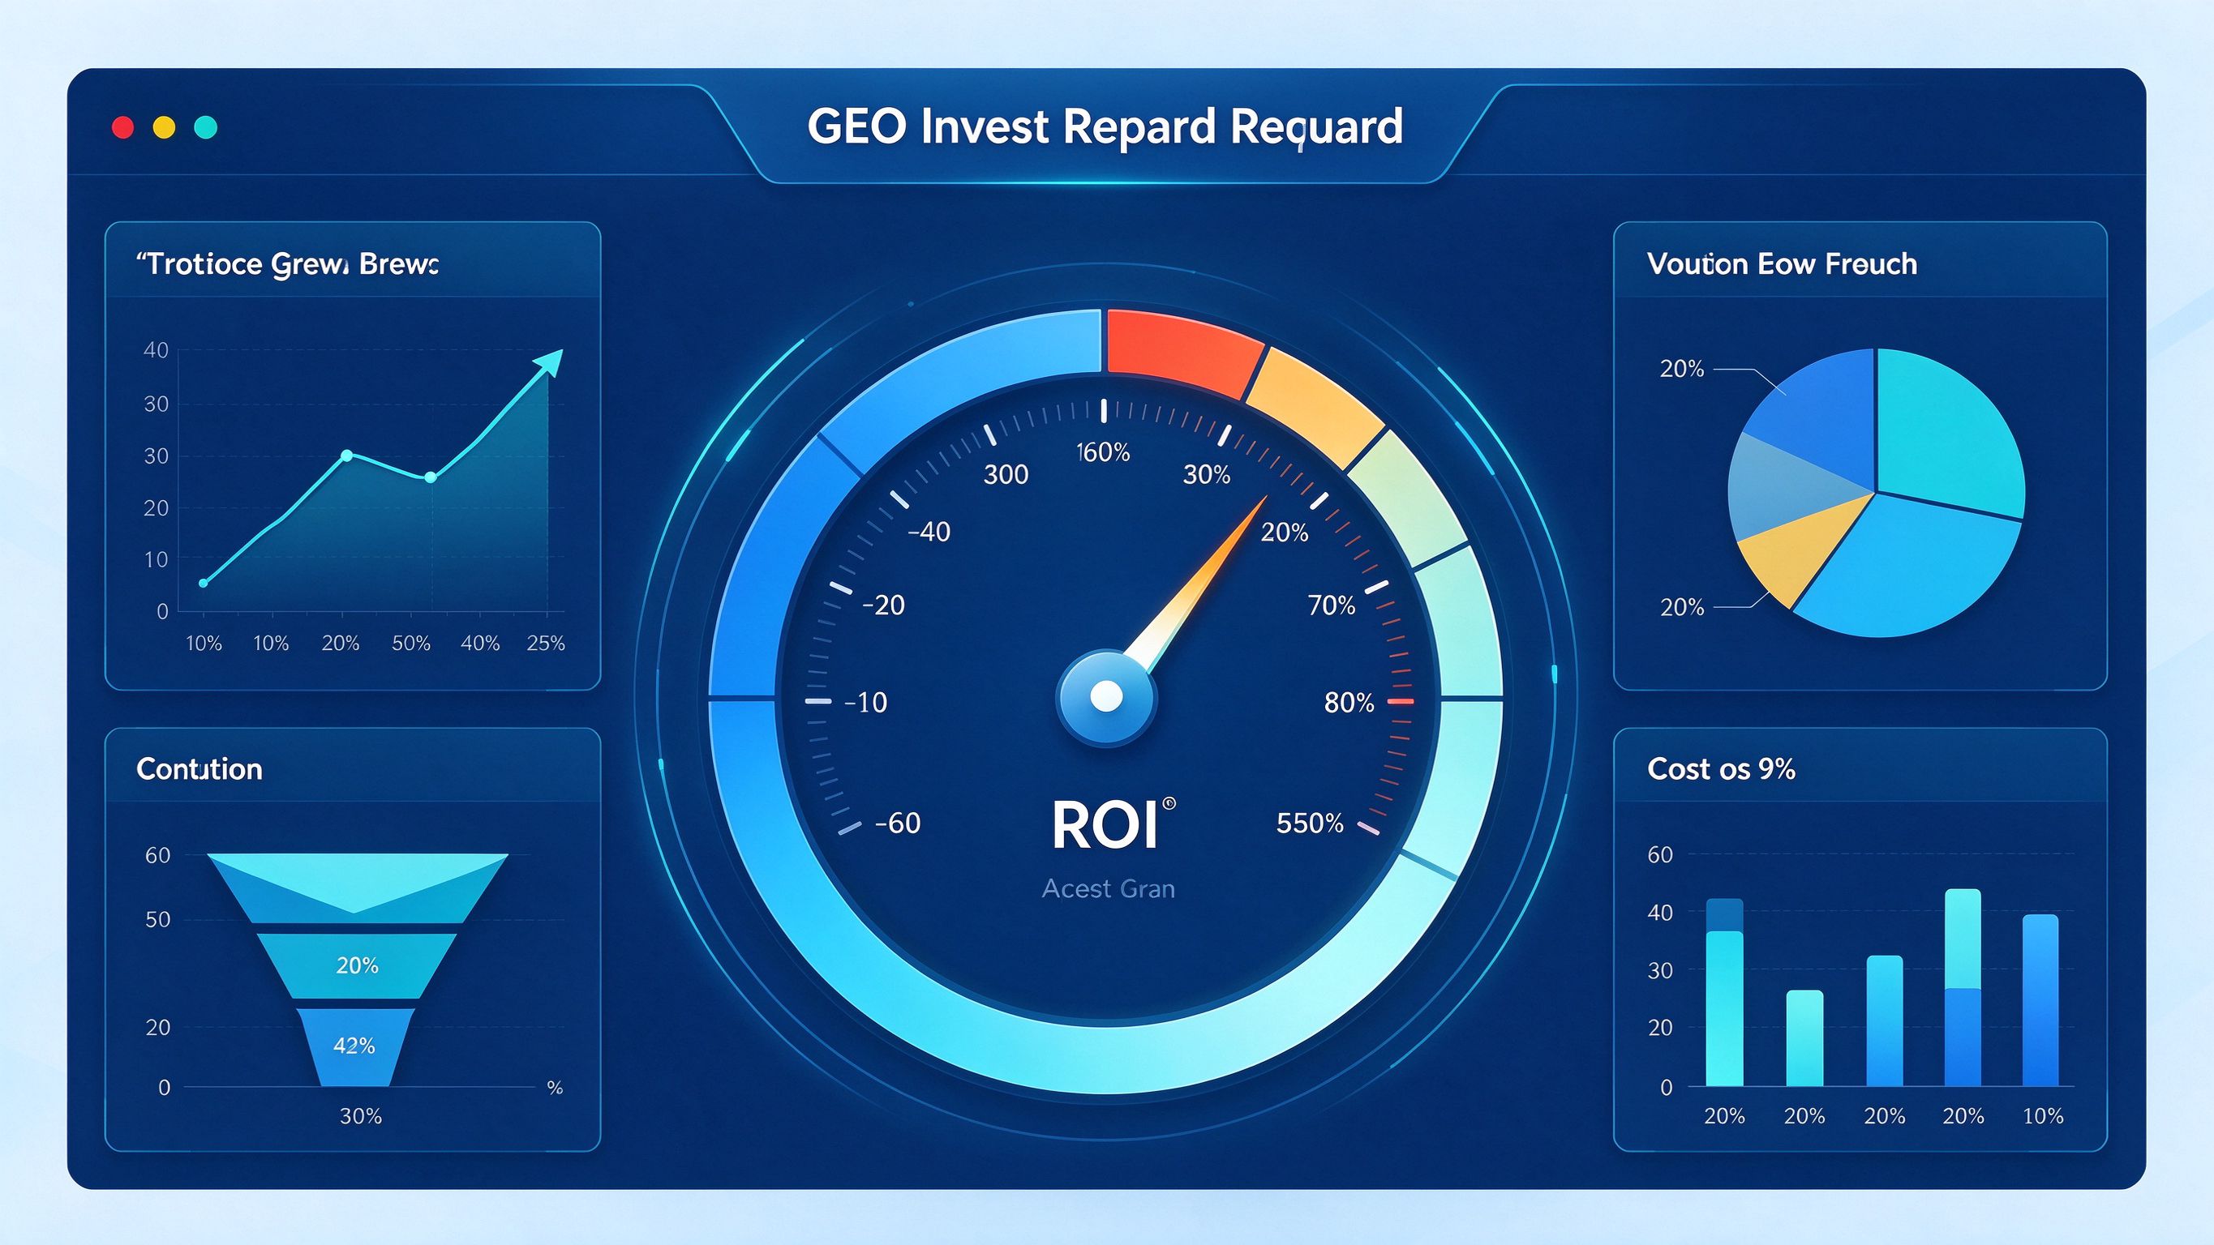Click the 10% label under the Cost chart
This screenshot has height=1245, width=2214.
2043,1115
